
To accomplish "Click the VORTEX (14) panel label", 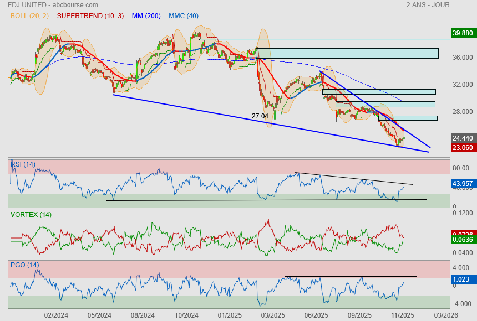I will pyautogui.click(x=31, y=214).
